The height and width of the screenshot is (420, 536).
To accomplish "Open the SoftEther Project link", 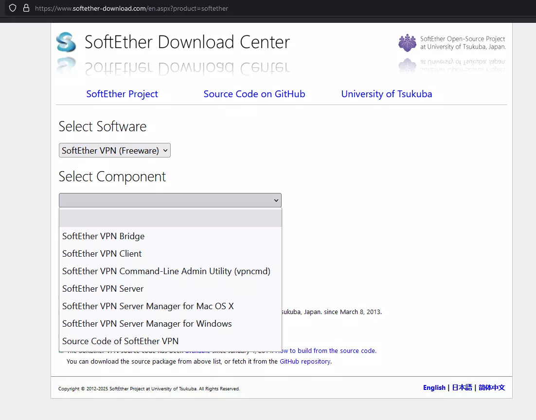I will (122, 94).
